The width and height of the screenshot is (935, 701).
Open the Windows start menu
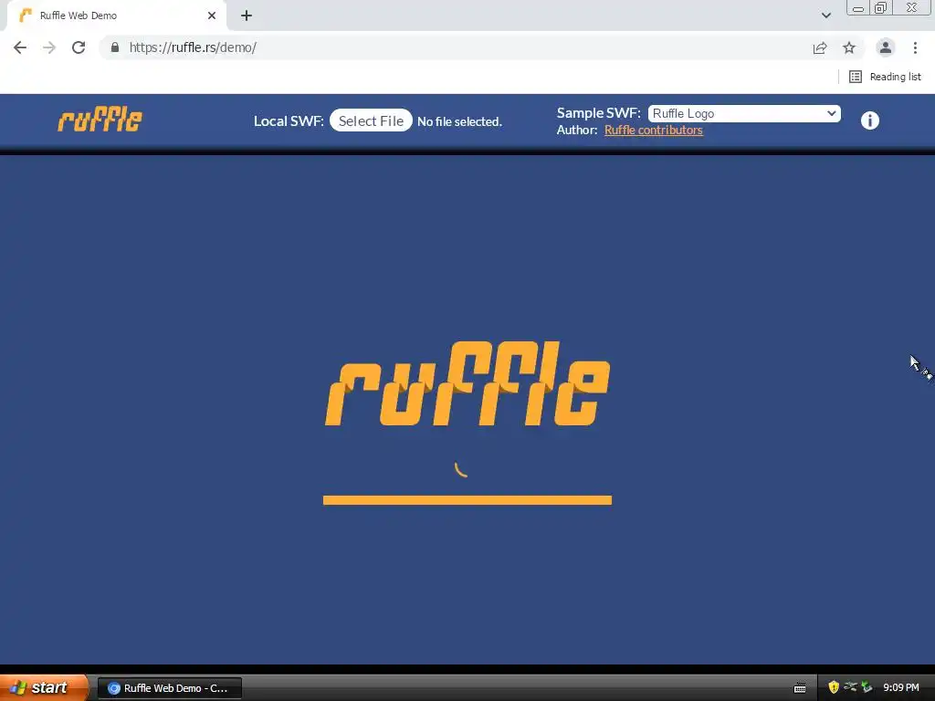pos(43,688)
